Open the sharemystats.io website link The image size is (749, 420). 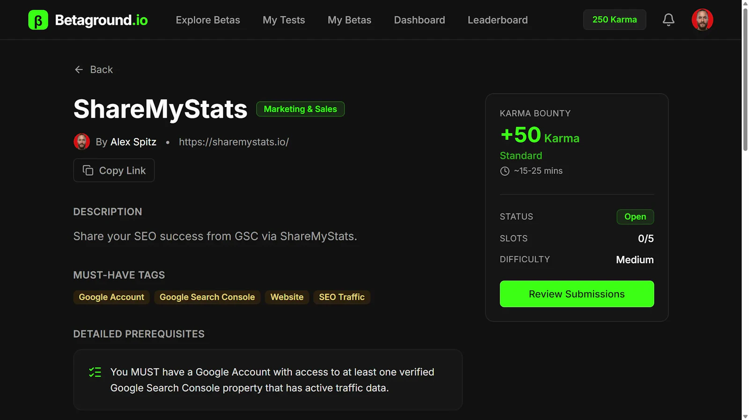234,142
